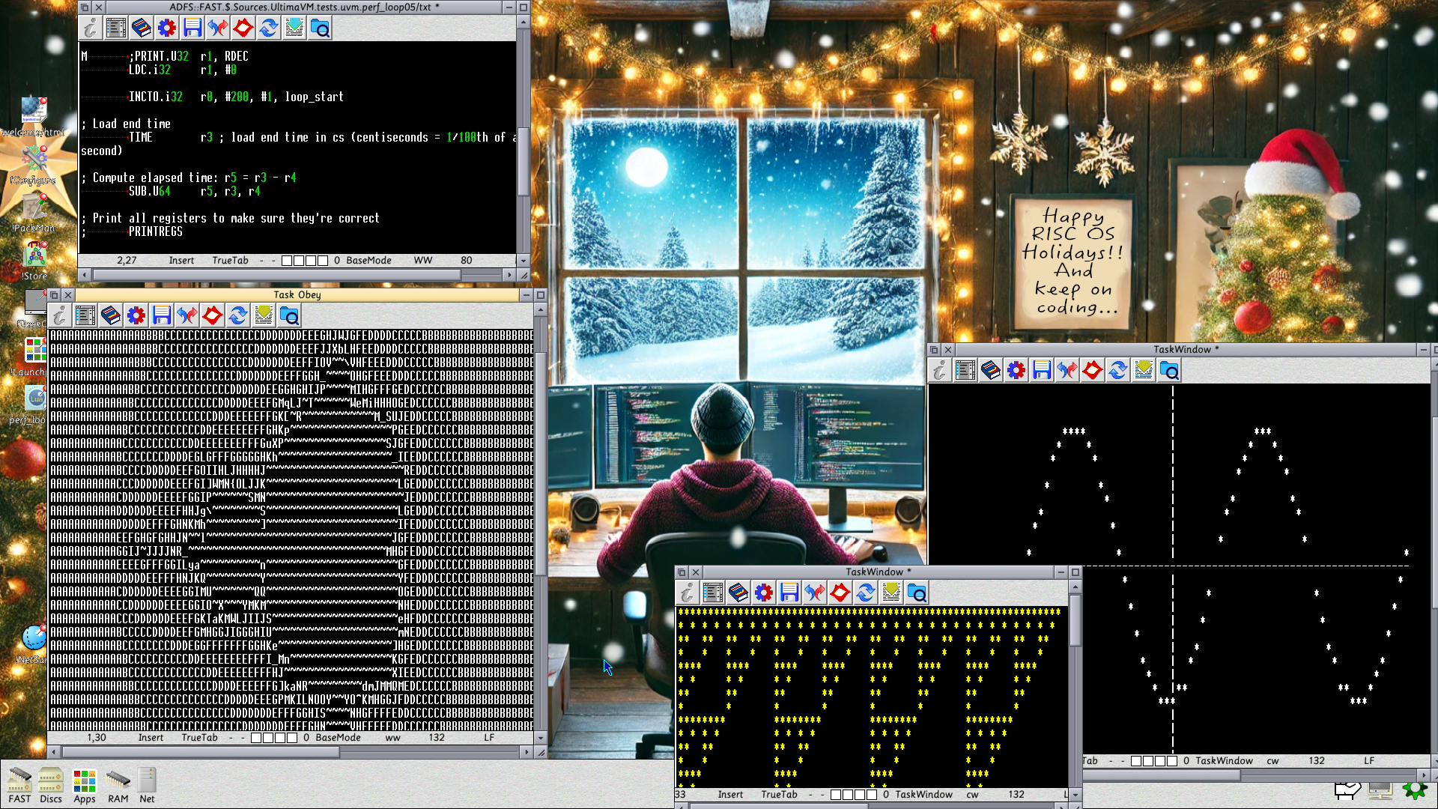
Task: Open the info icon in Task Obey toolbar
Action: tap(59, 315)
